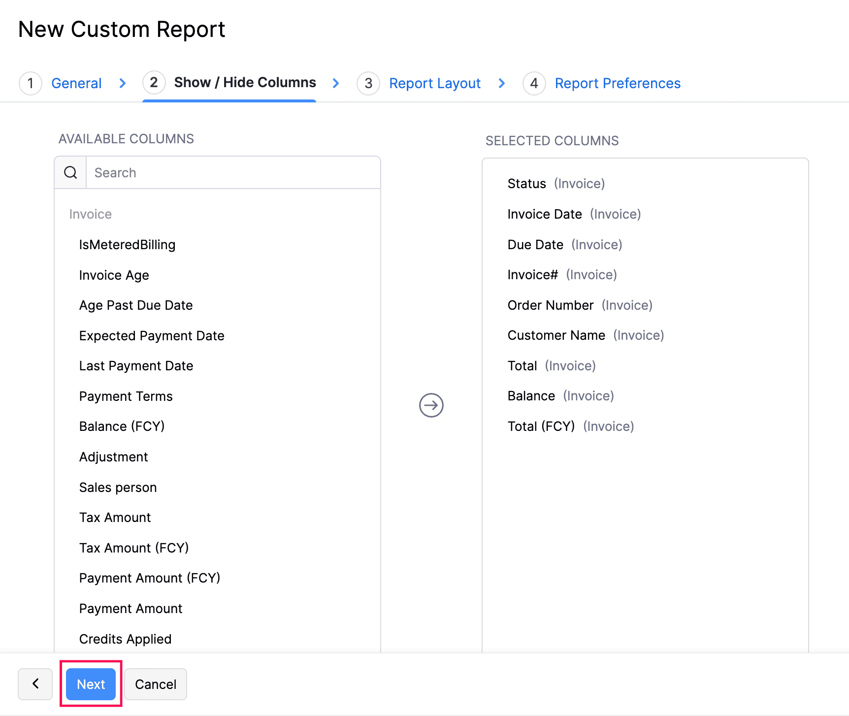Go to Report Layout step

point(434,83)
